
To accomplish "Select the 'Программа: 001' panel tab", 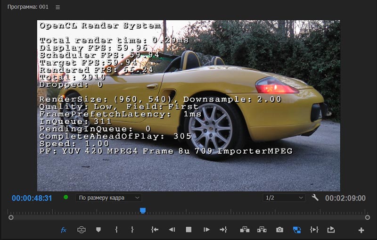I will click(28, 7).
